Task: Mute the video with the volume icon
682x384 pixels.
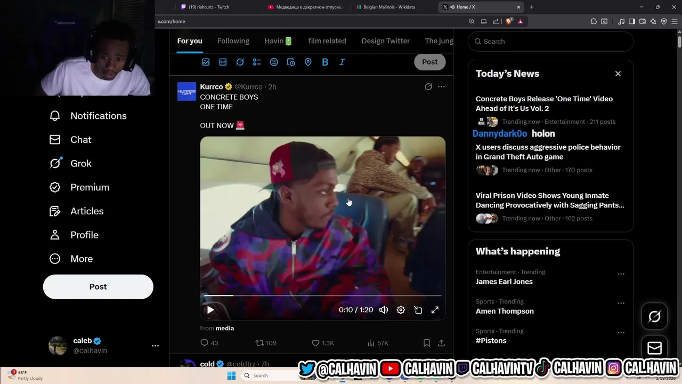Action: [384, 310]
